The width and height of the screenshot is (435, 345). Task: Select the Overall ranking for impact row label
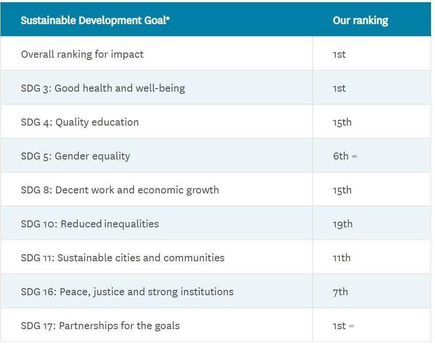(82, 54)
